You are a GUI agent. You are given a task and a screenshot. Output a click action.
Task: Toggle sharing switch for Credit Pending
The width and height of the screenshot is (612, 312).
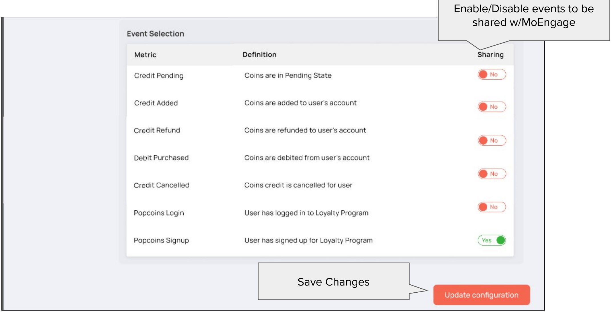(492, 75)
